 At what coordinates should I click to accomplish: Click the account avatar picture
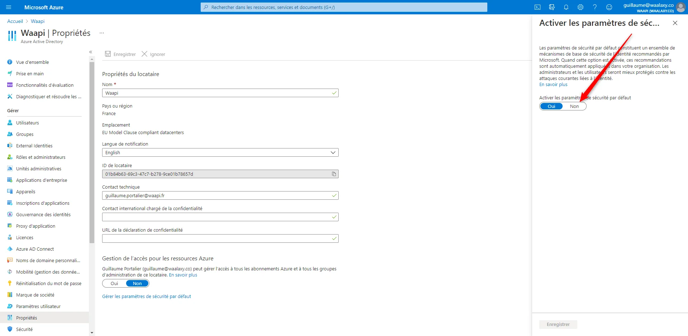coord(681,7)
